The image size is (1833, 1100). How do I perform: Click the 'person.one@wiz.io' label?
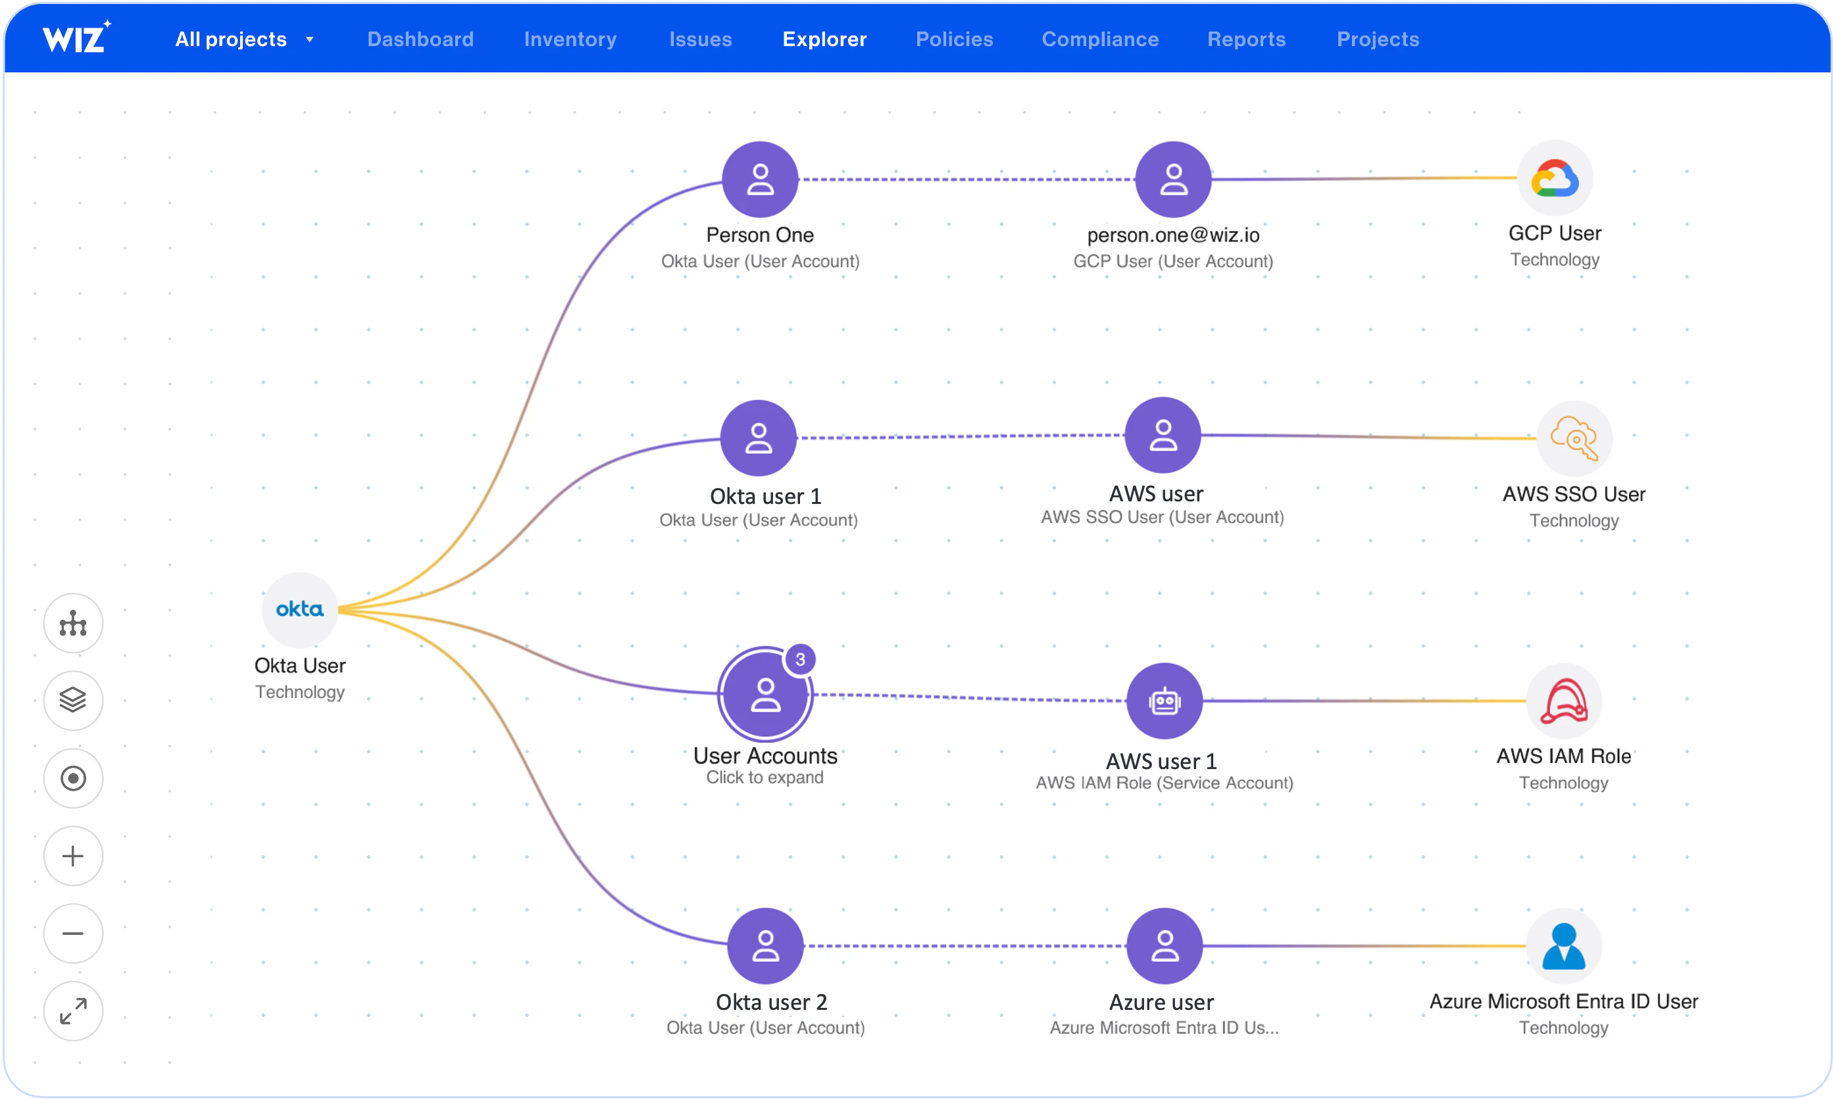(1172, 235)
